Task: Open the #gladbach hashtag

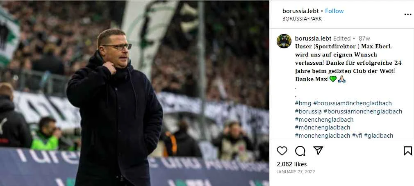Action: 378,136
